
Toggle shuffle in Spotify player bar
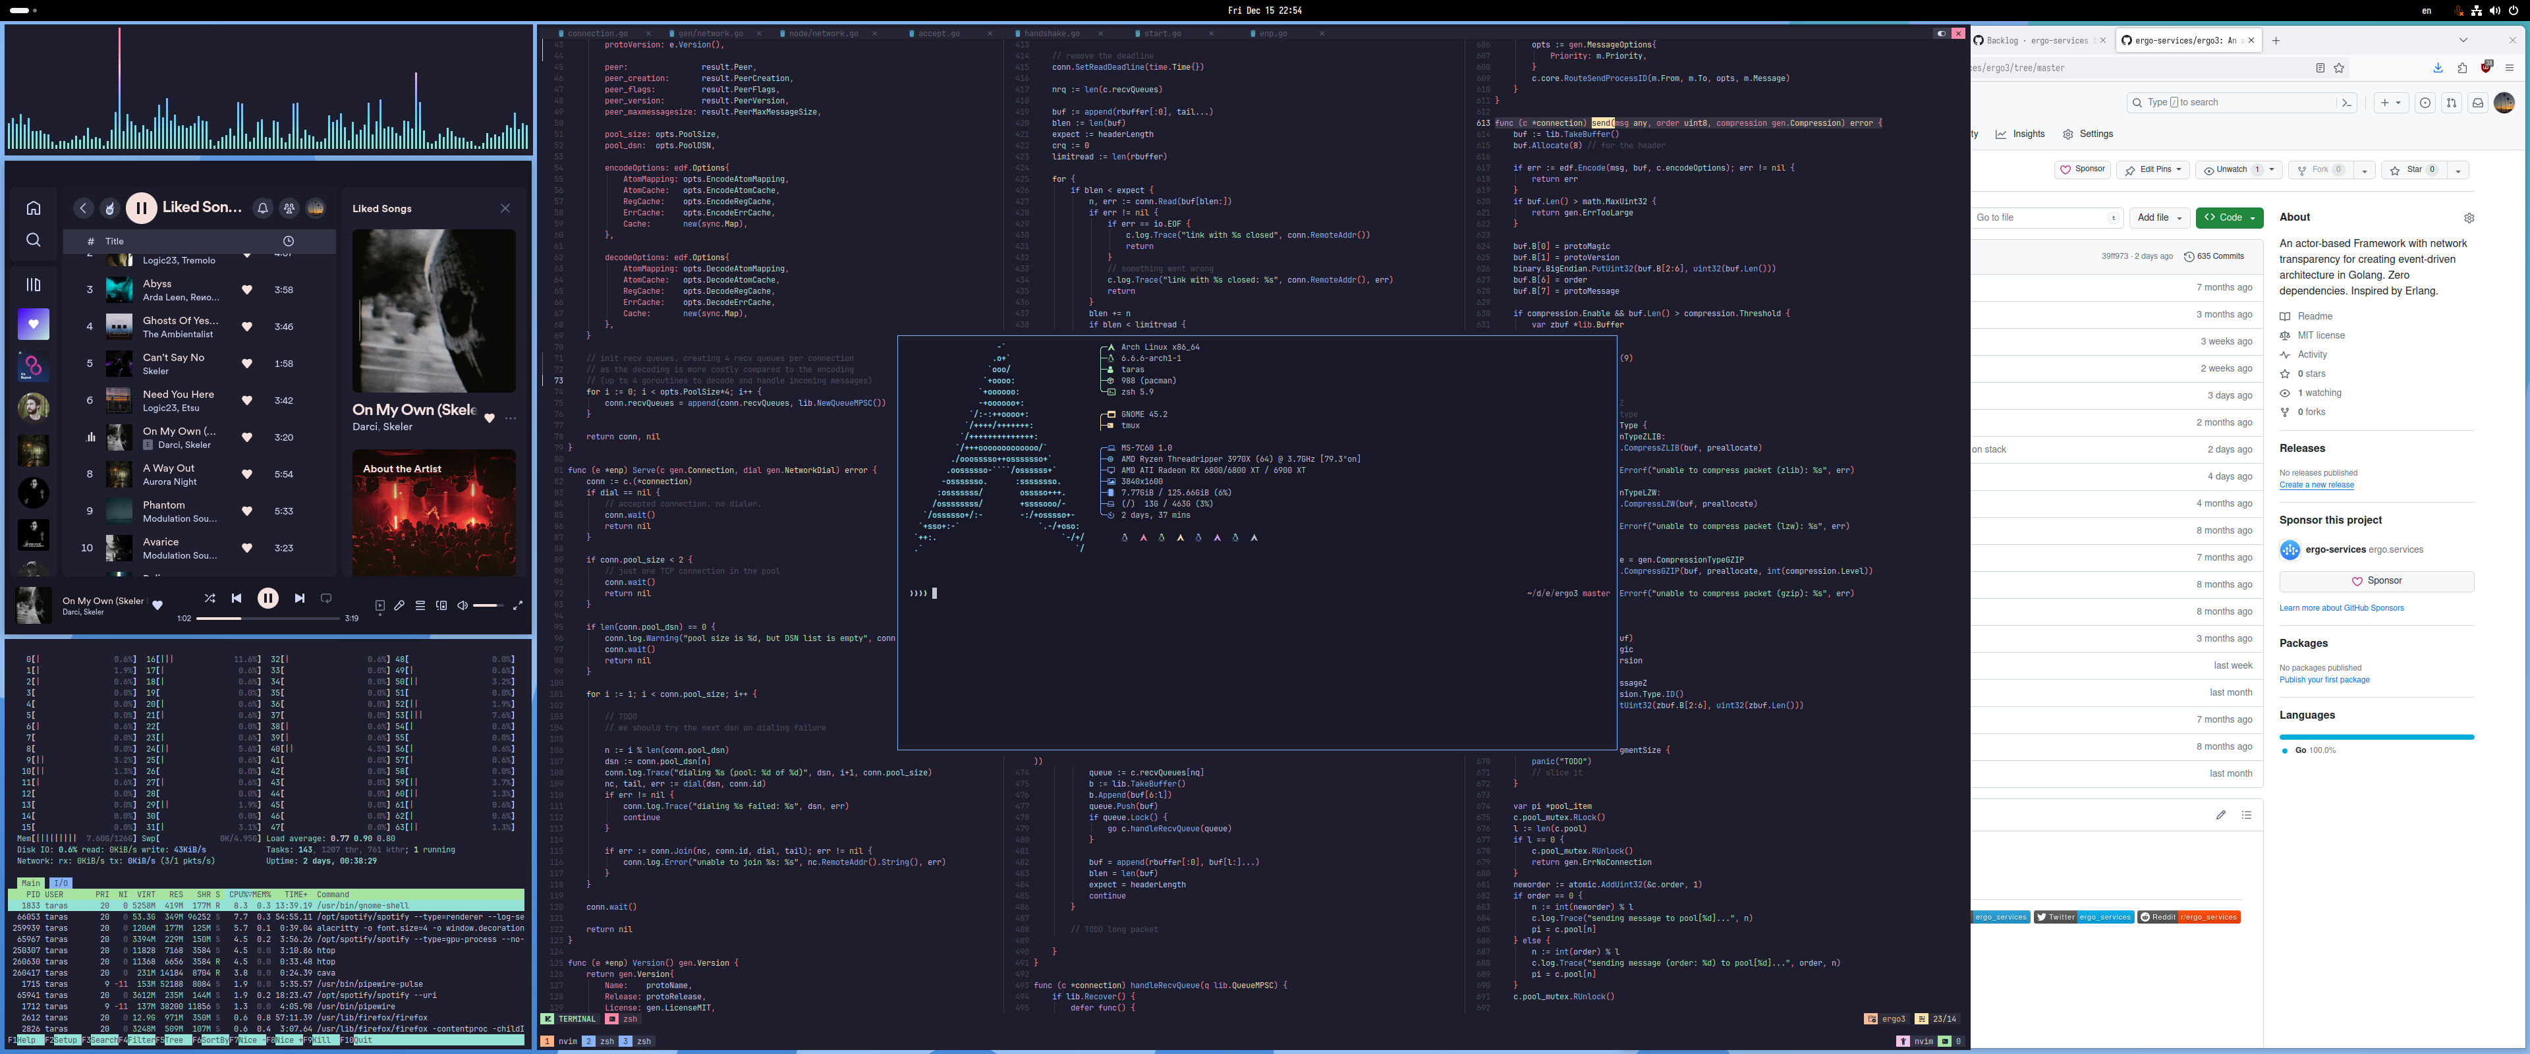click(x=210, y=598)
